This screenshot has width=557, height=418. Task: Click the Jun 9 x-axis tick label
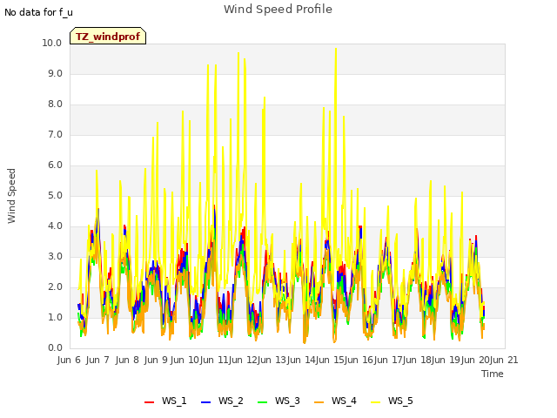tap(156, 360)
